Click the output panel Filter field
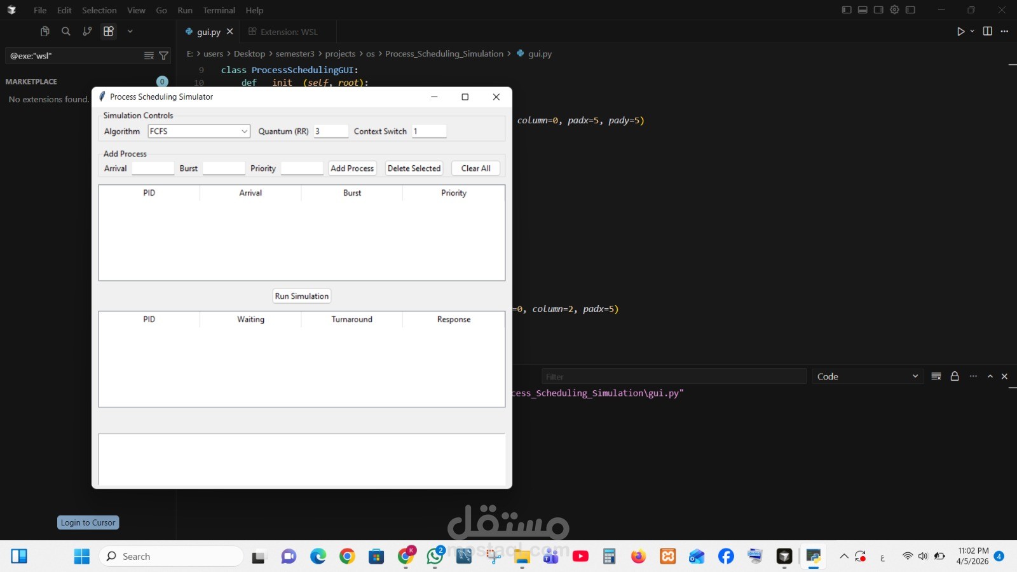This screenshot has height=572, width=1017. click(674, 376)
